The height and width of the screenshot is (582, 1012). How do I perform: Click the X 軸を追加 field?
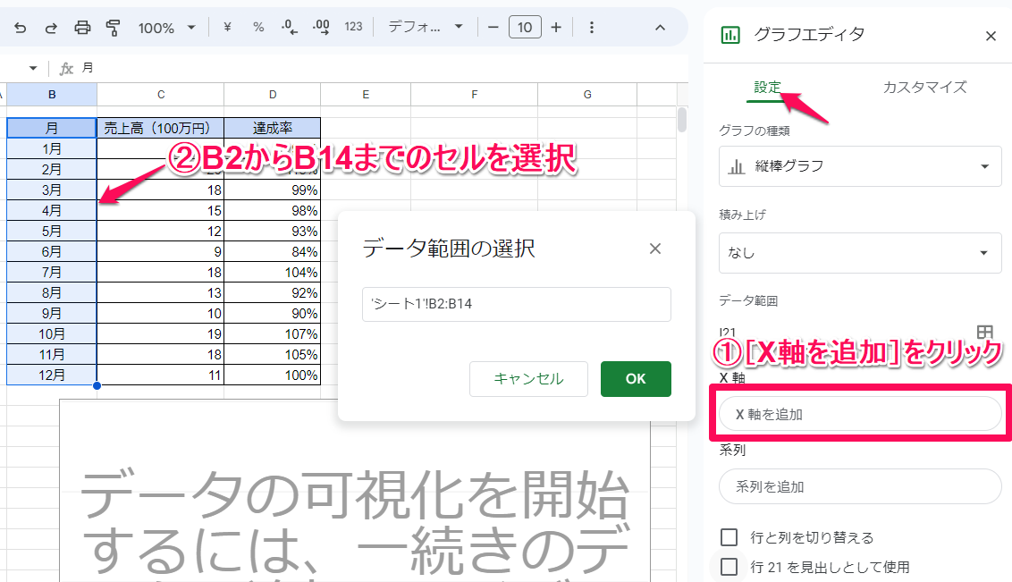pyautogui.click(x=860, y=414)
